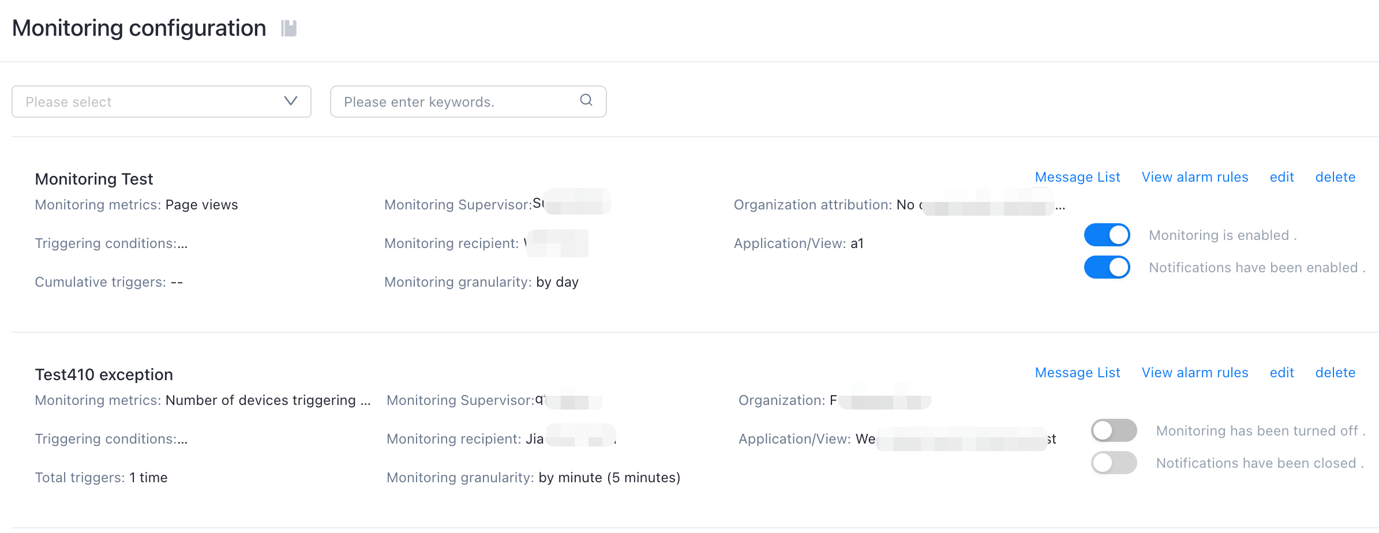This screenshot has height=533, width=1379.
Task: Edit the Monitoring Test configuration
Action: click(x=1281, y=177)
